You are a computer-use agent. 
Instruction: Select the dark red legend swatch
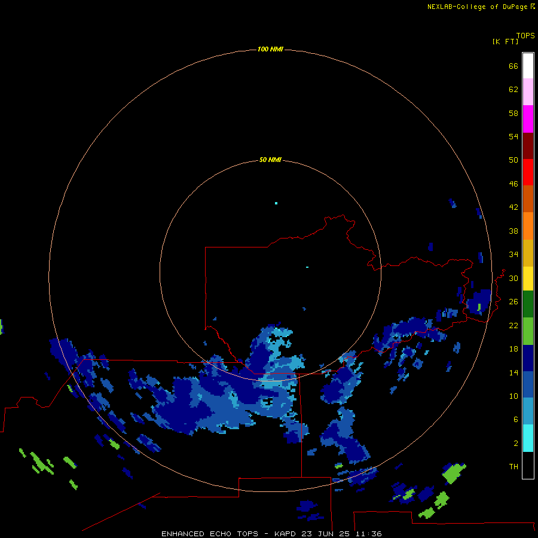pos(528,146)
